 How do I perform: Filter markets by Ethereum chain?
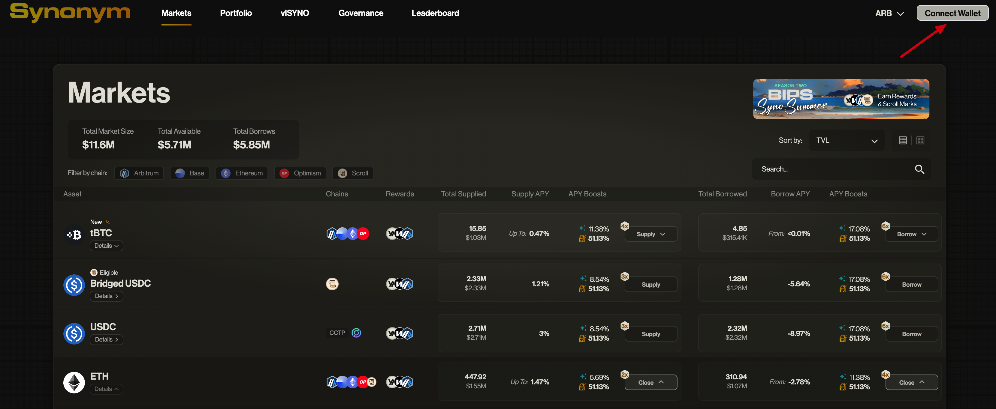(x=242, y=173)
